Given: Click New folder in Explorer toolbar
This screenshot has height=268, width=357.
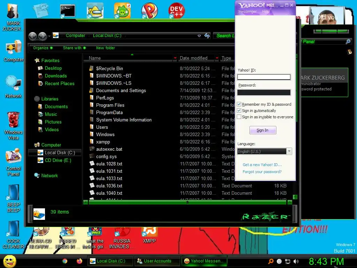Looking at the screenshot, I should [105, 48].
